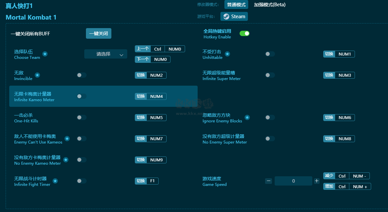Screen dimensions: 388x212
Task: Click the 一键关闭 disable-all button
Action: tap(98, 33)
